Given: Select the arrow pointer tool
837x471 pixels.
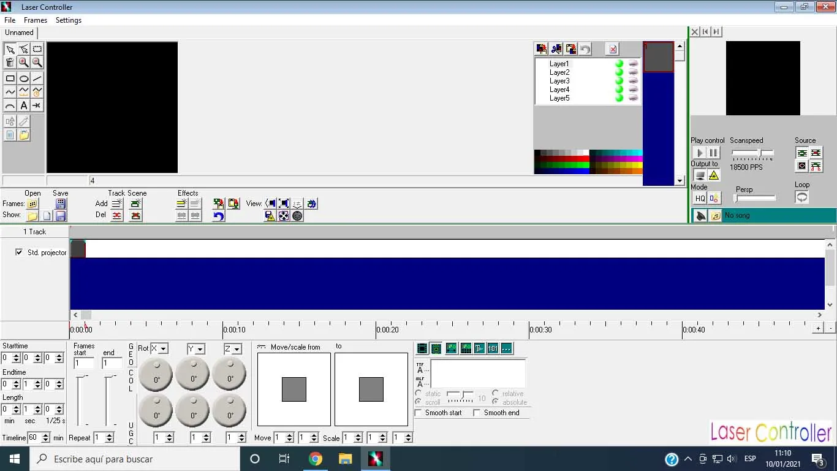Looking at the screenshot, I should point(10,49).
